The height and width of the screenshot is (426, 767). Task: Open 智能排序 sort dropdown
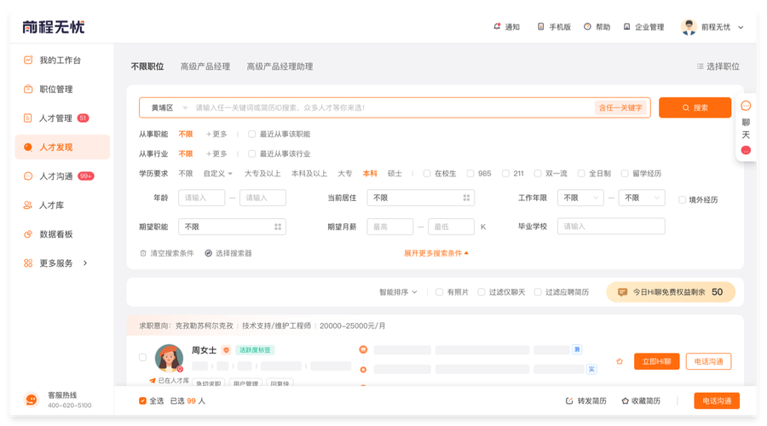tap(398, 292)
